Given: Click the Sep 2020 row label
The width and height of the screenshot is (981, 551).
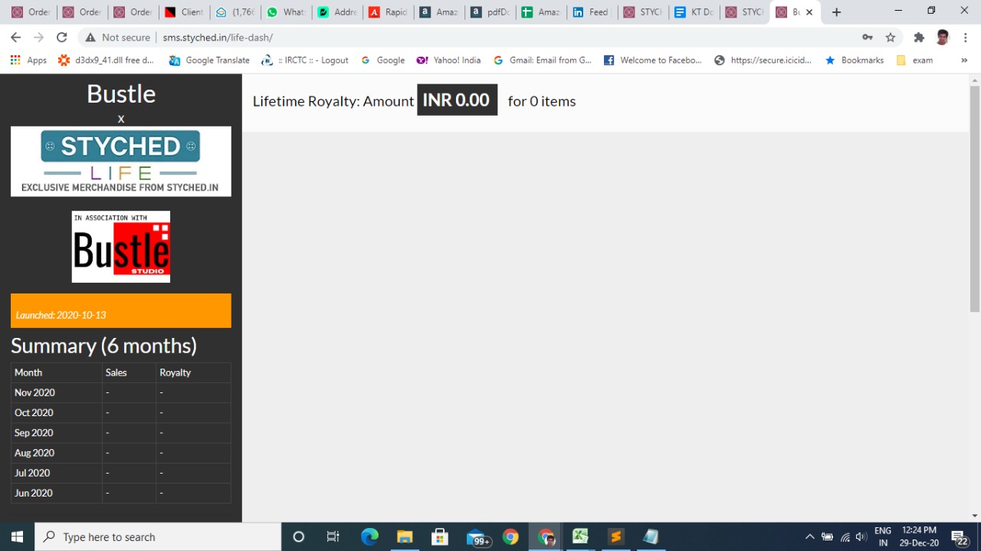Looking at the screenshot, I should click(x=34, y=432).
